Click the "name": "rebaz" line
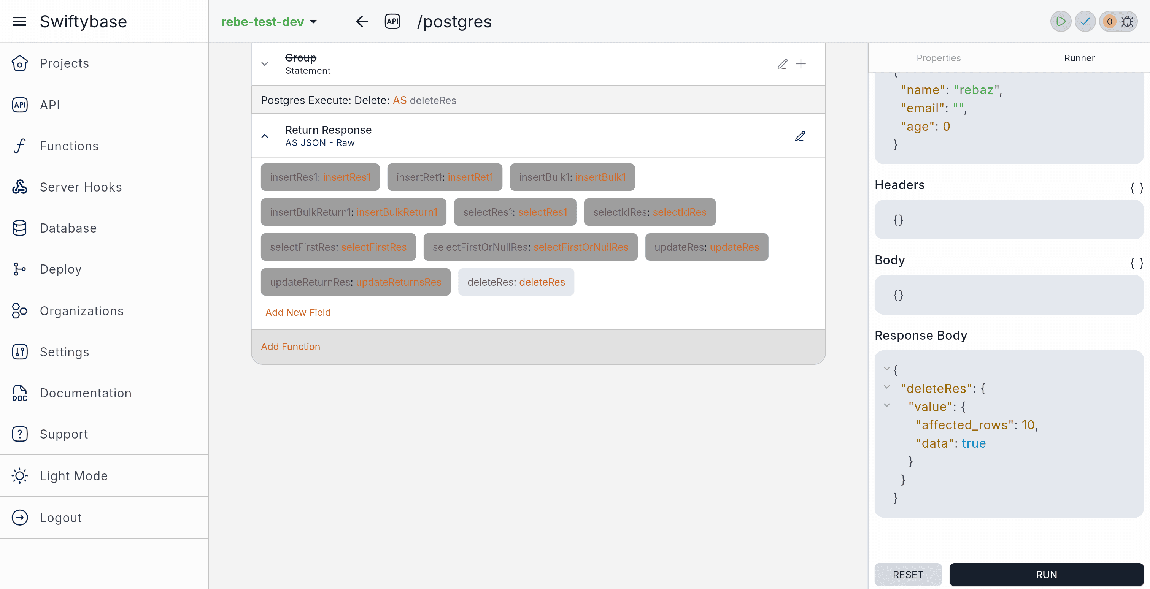Image resolution: width=1150 pixels, height=589 pixels. tap(951, 90)
